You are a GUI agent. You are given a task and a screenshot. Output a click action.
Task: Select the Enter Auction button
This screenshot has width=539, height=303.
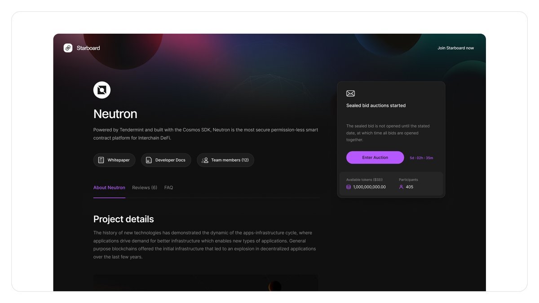(375, 158)
